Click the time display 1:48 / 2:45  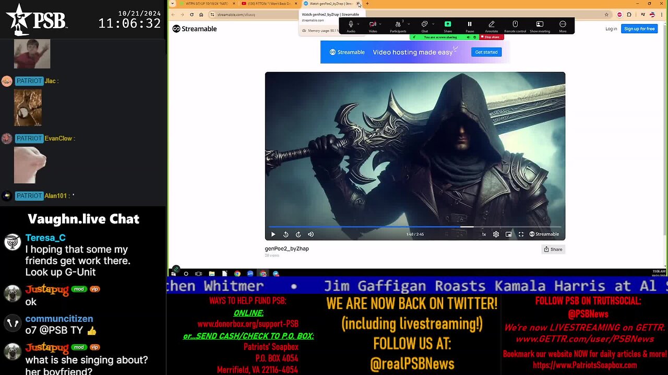(x=415, y=234)
